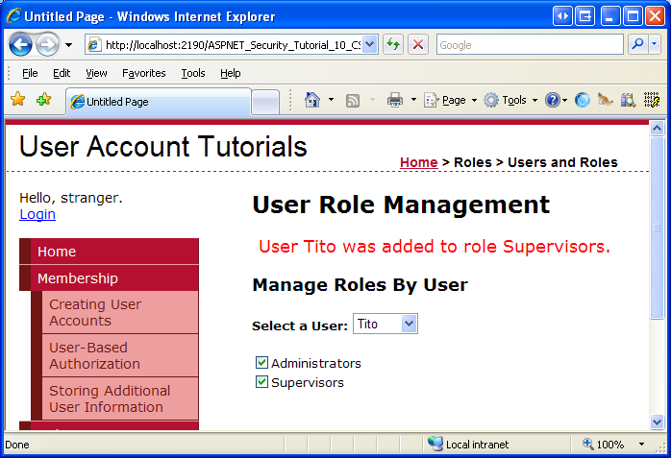Open the Favorites menu
This screenshot has width=671, height=458.
tap(144, 73)
